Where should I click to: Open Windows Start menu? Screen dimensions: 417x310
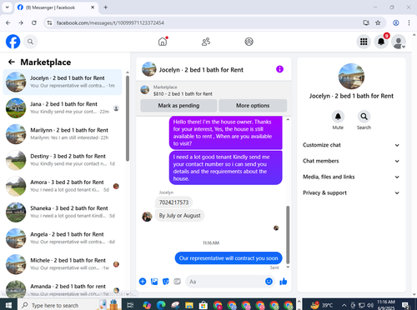click(8, 305)
